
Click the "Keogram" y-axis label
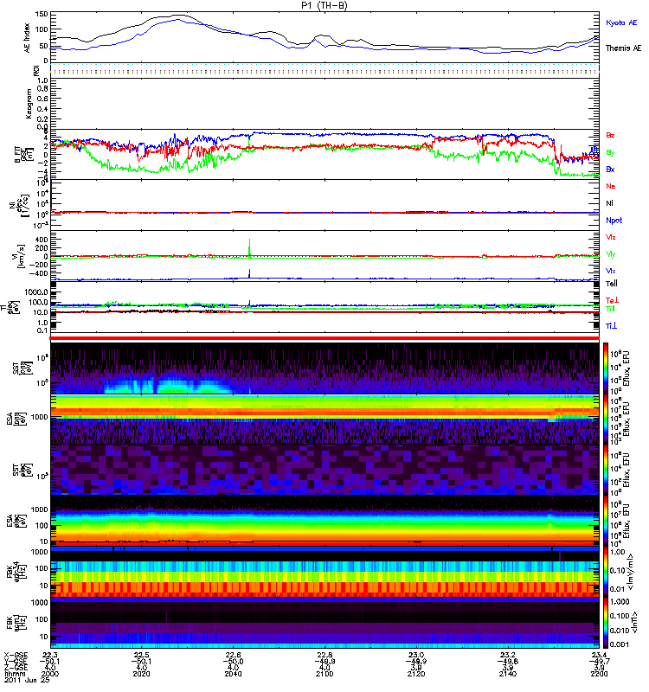(x=29, y=103)
